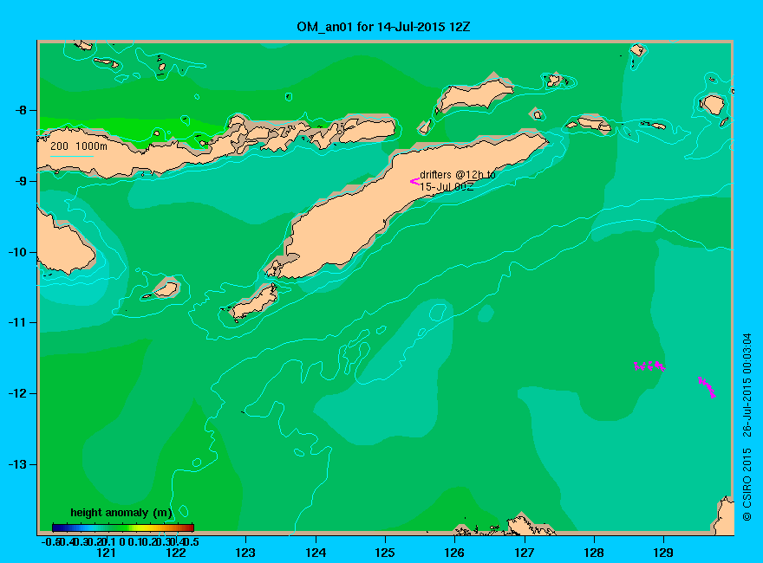This screenshot has width=763, height=563.
Task: Click the 'height anomaly (m)' legend title
Action: pos(121,513)
